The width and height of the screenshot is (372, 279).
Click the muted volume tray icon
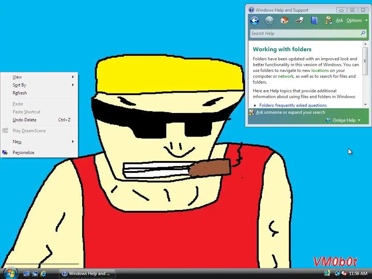click(x=344, y=273)
